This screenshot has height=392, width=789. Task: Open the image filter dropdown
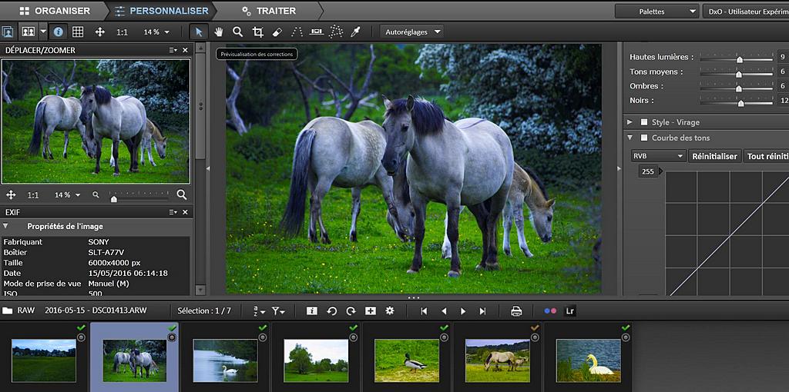(x=278, y=311)
